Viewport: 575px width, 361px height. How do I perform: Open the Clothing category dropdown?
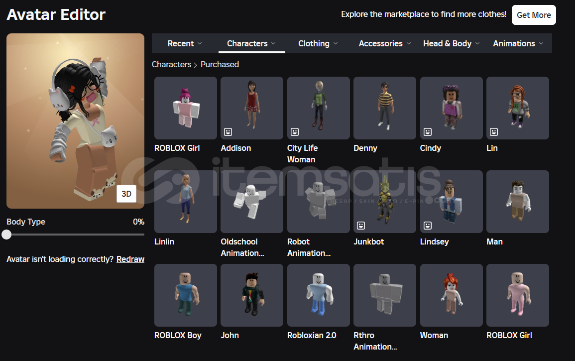pyautogui.click(x=318, y=44)
